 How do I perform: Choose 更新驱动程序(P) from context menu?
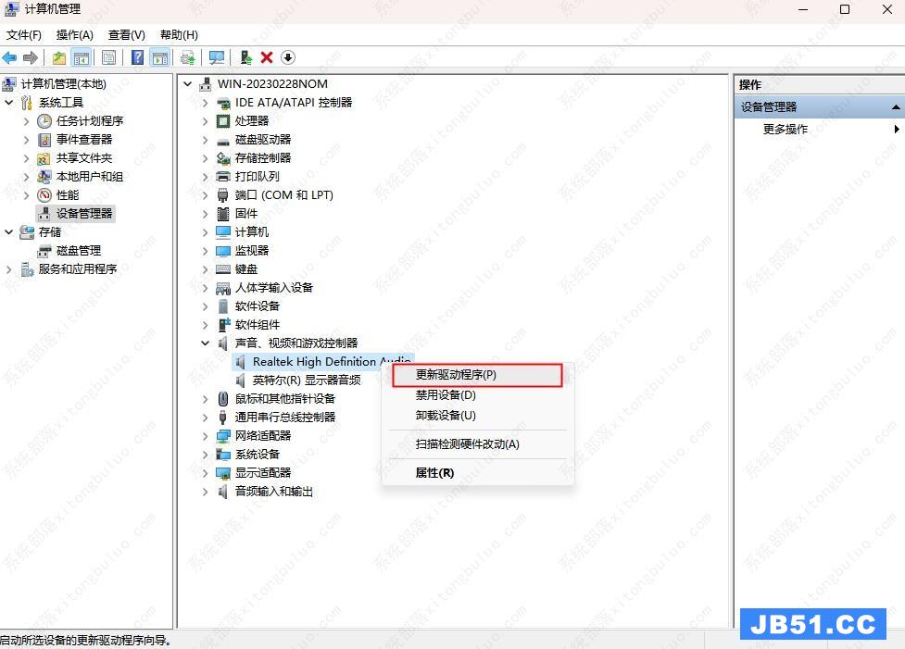pos(456,375)
